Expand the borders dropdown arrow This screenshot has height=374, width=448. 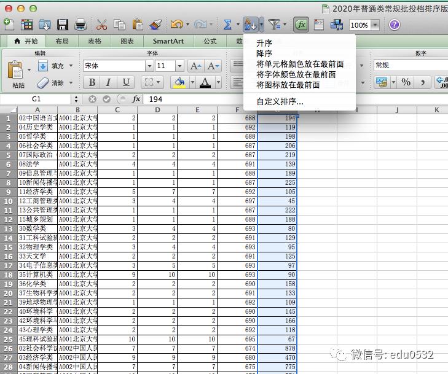[x=158, y=83]
